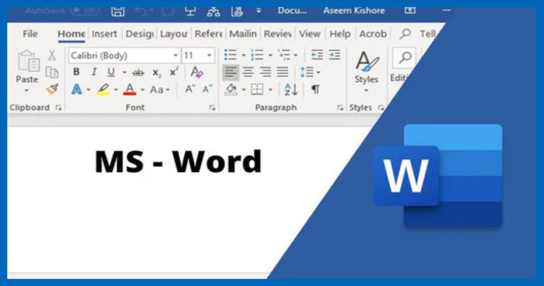Open the Font dialog launcher
This screenshot has height=286, width=544.
click(212, 108)
